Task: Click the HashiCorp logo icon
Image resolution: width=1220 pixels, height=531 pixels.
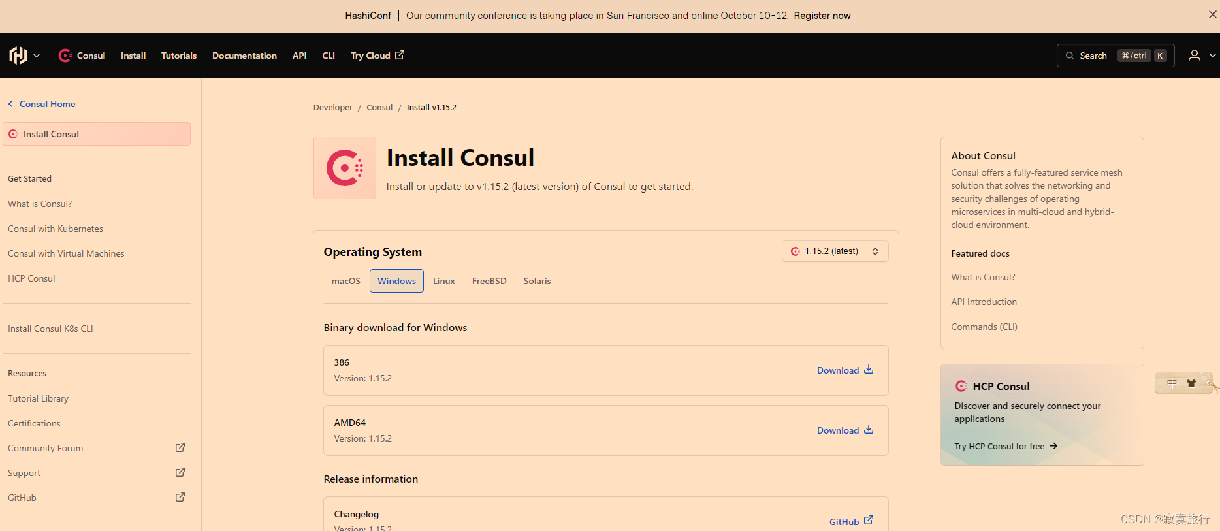Action: (18, 56)
